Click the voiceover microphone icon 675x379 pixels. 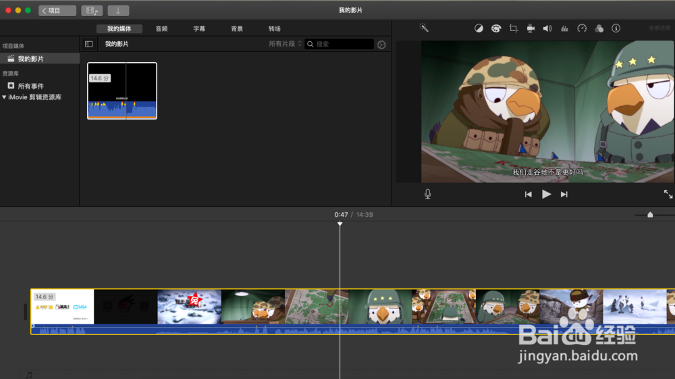tap(427, 195)
